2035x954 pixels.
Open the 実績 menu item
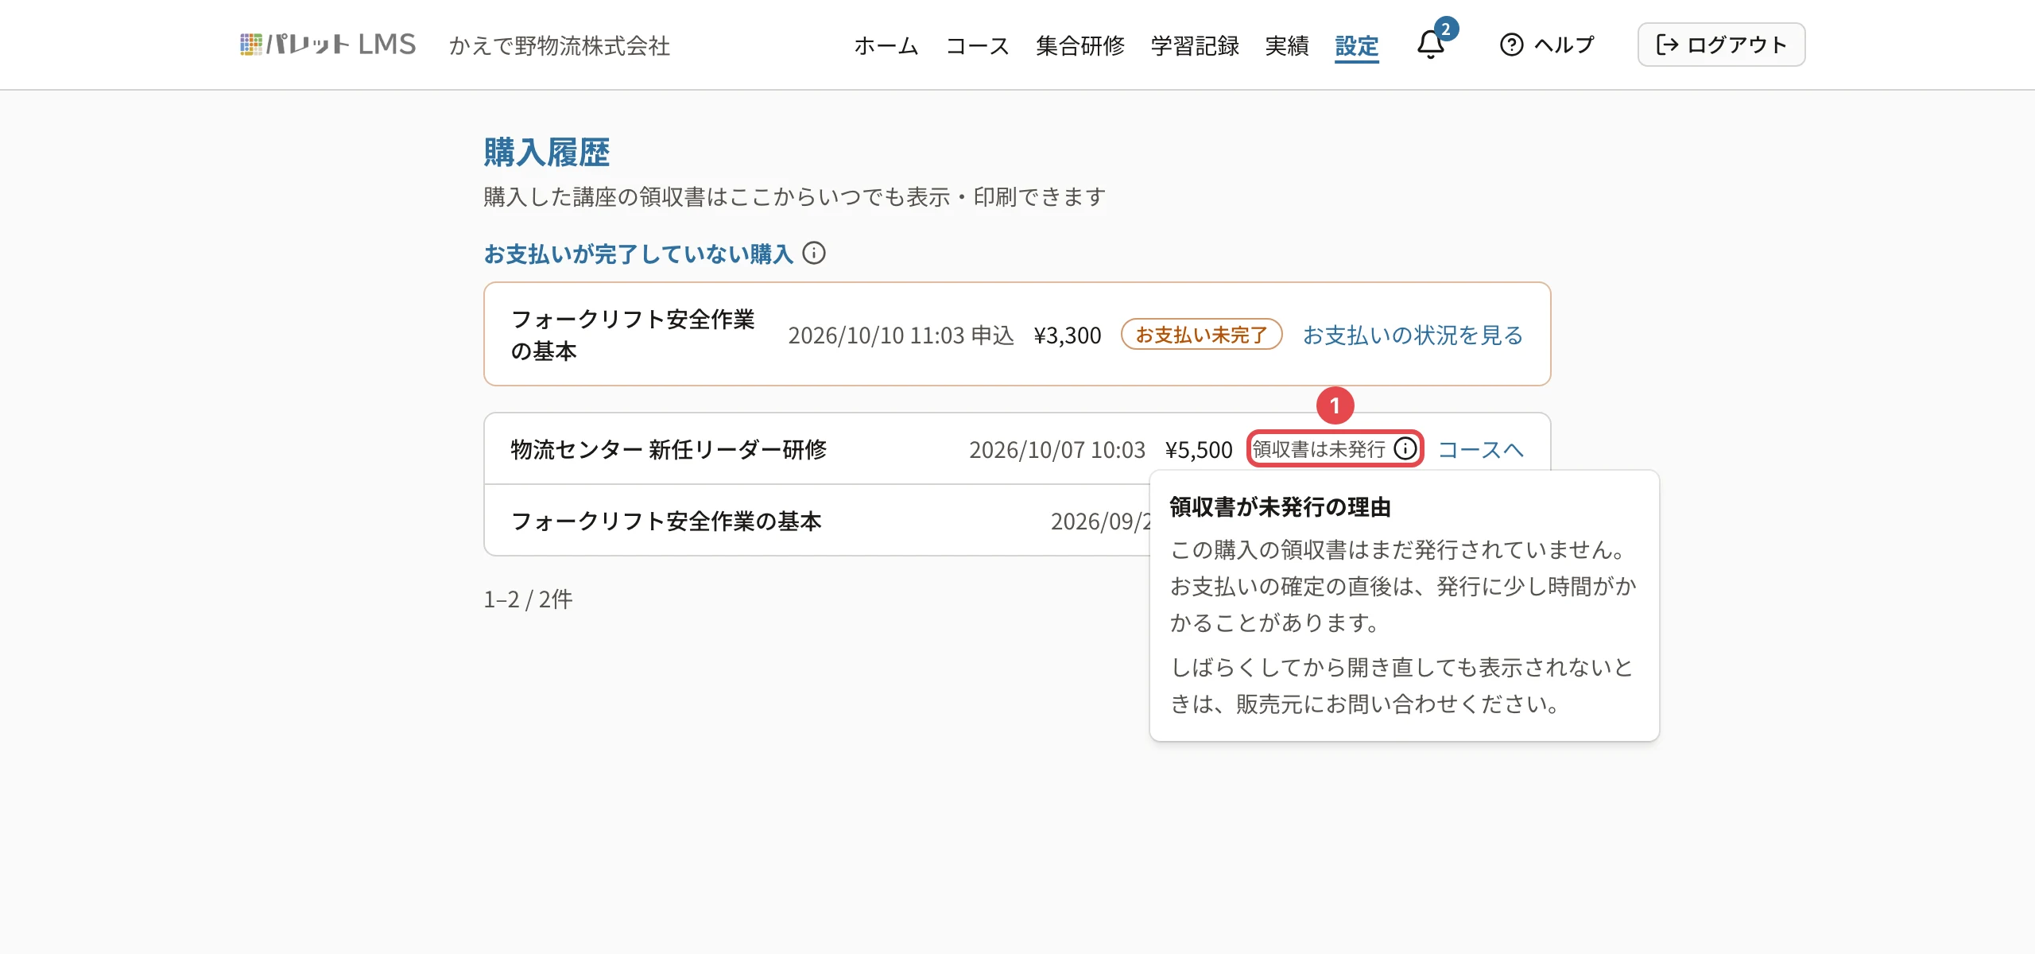(1287, 45)
